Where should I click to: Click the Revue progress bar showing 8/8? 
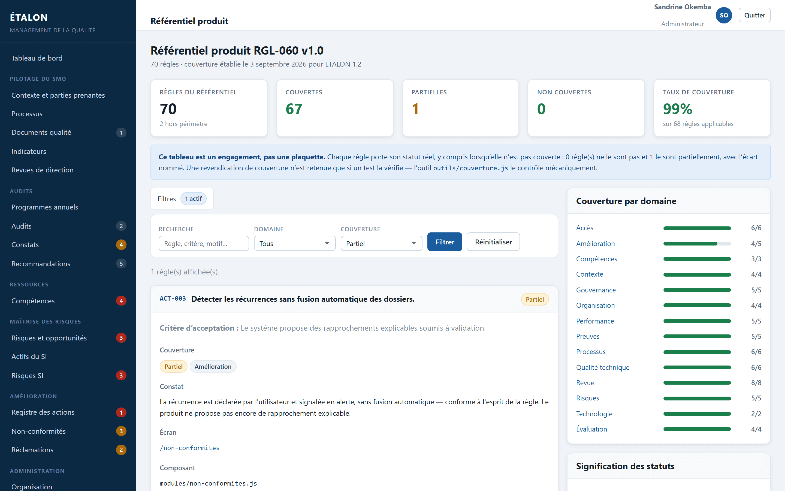click(x=697, y=383)
